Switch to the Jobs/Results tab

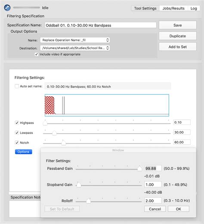173,9
